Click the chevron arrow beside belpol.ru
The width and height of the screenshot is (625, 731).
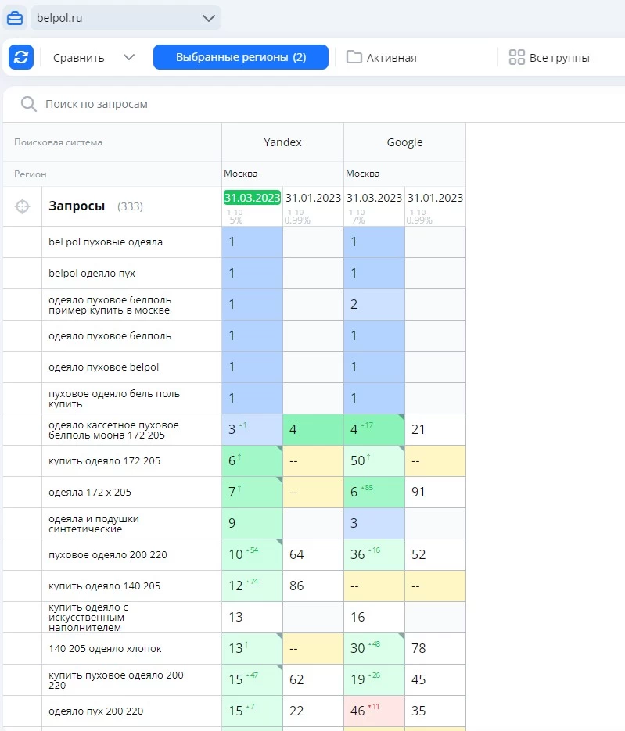[208, 18]
